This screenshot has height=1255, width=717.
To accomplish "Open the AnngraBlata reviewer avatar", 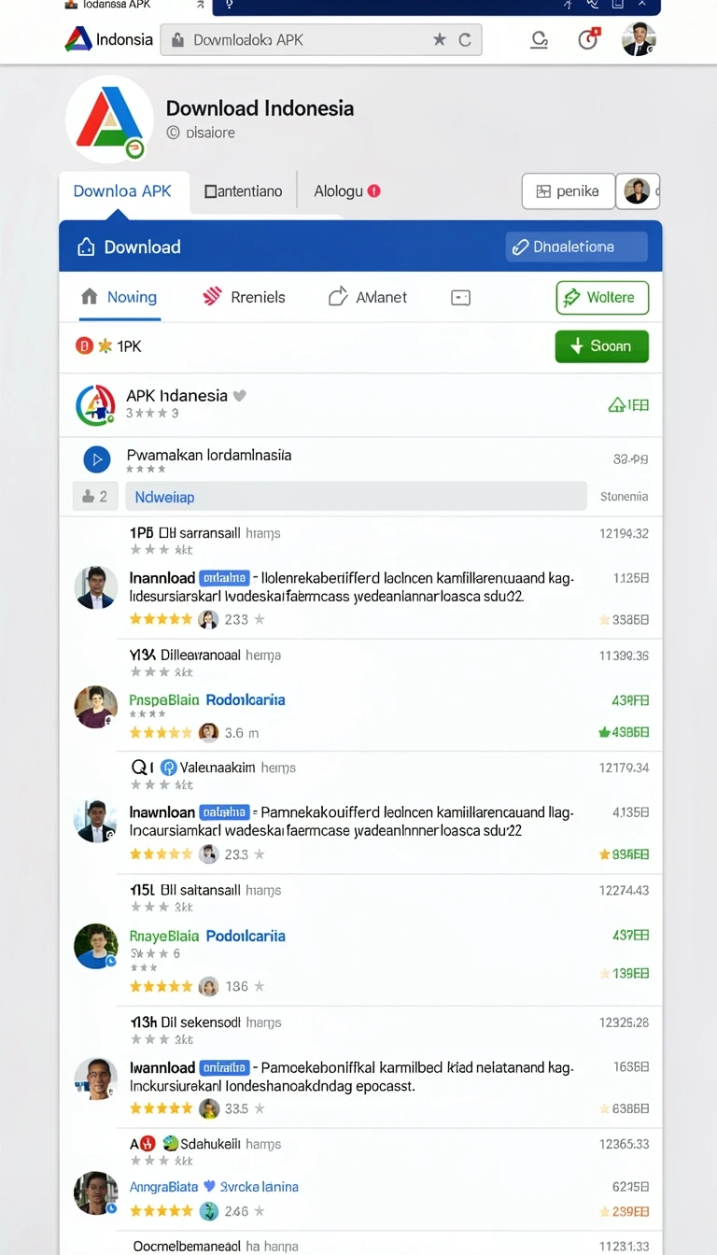I will (96, 1192).
